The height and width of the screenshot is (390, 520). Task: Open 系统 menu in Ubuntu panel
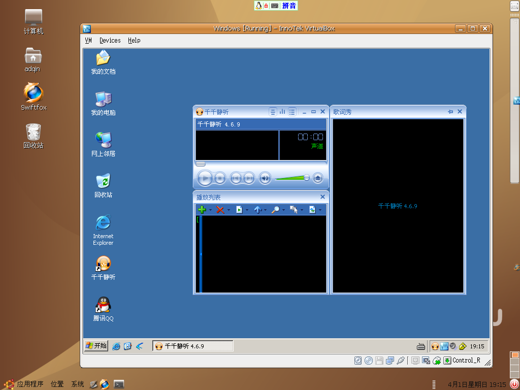tap(78, 384)
